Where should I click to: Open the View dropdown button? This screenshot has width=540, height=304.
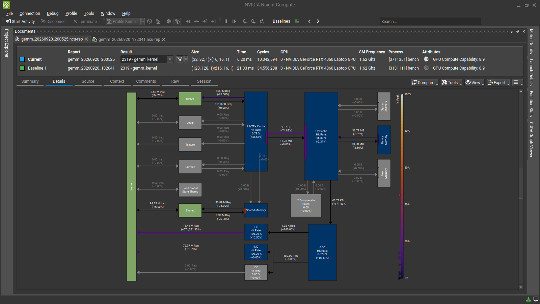475,83
